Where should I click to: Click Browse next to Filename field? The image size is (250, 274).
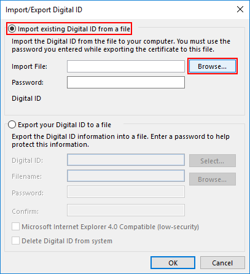(x=213, y=179)
